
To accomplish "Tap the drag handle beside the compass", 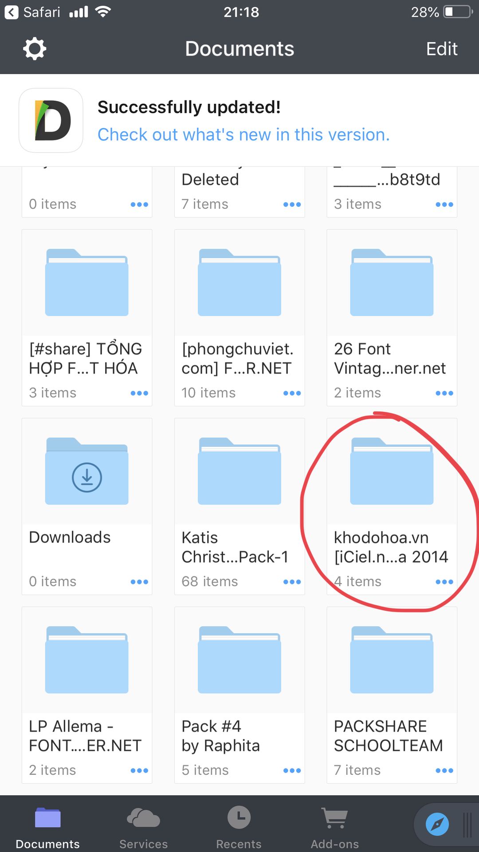I will 467,825.
